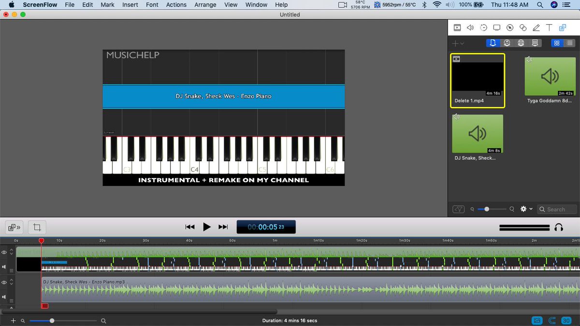The width and height of the screenshot is (580, 326).
Task: Mute the top video track speaker
Action: (4, 267)
